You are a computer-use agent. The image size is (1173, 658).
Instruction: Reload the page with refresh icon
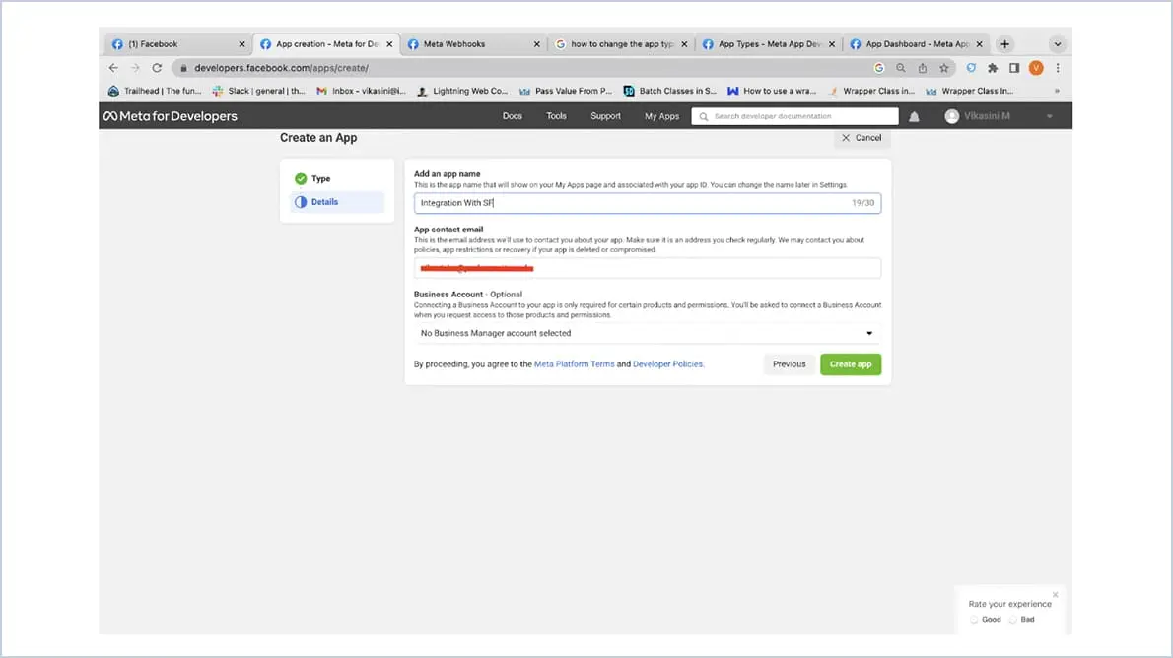(157, 68)
